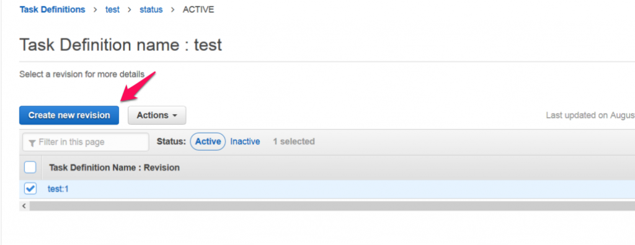Switch status filter to Inactive
Viewport: 635px width, 245px height.
point(245,142)
